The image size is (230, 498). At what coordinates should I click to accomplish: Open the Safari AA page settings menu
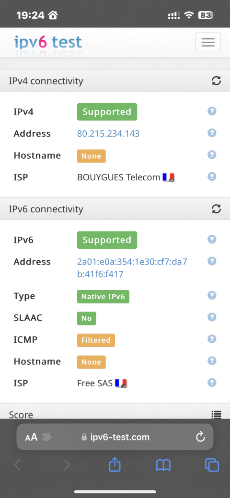click(x=32, y=437)
